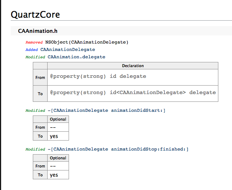Click the blue Added label

(x=32, y=50)
